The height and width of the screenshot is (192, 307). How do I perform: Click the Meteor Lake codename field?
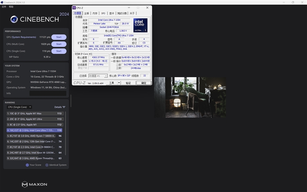click(99, 23)
